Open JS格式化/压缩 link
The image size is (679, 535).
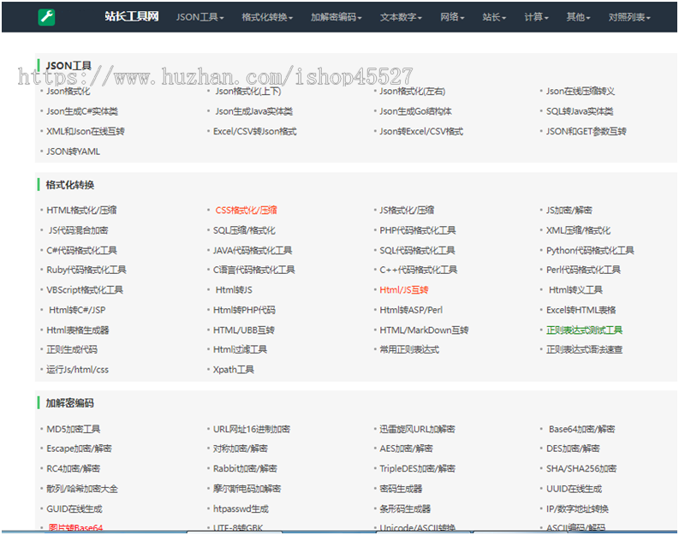point(407,210)
